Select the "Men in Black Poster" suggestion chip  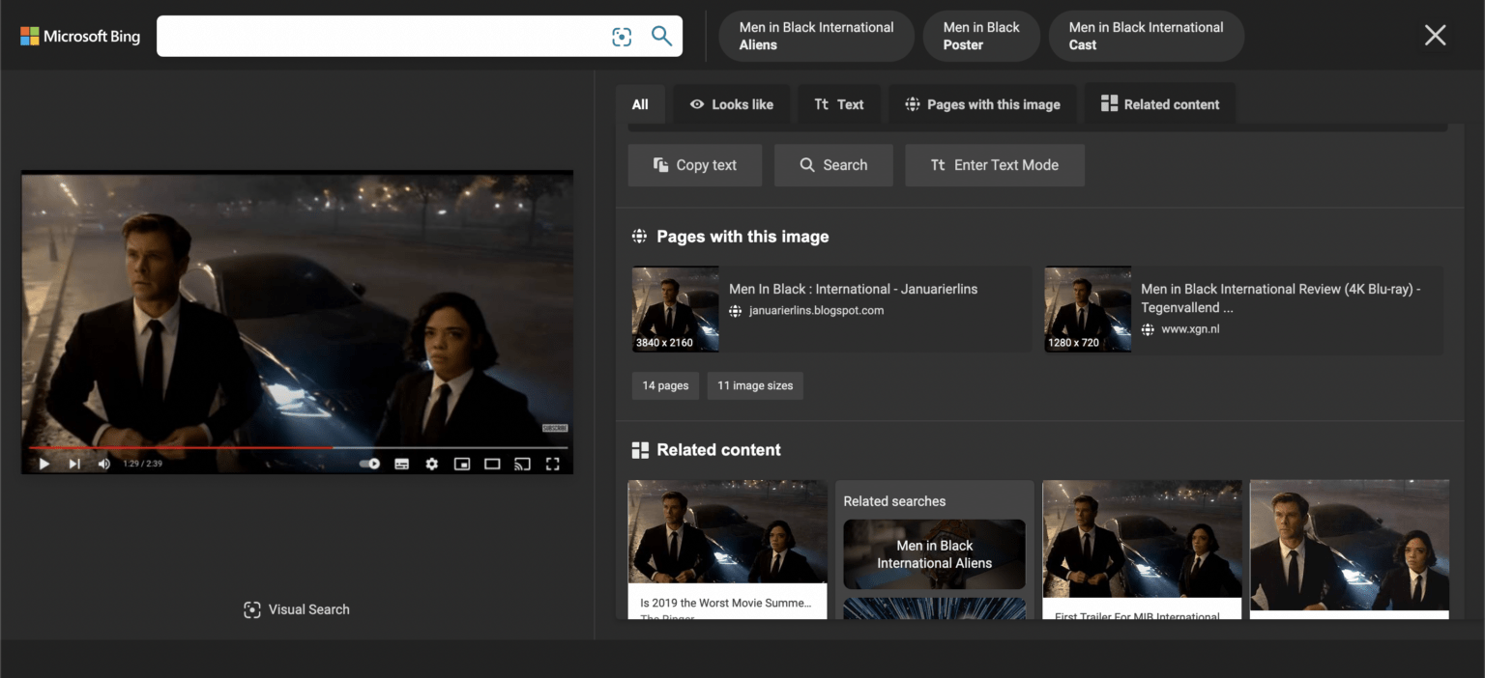[x=981, y=36]
